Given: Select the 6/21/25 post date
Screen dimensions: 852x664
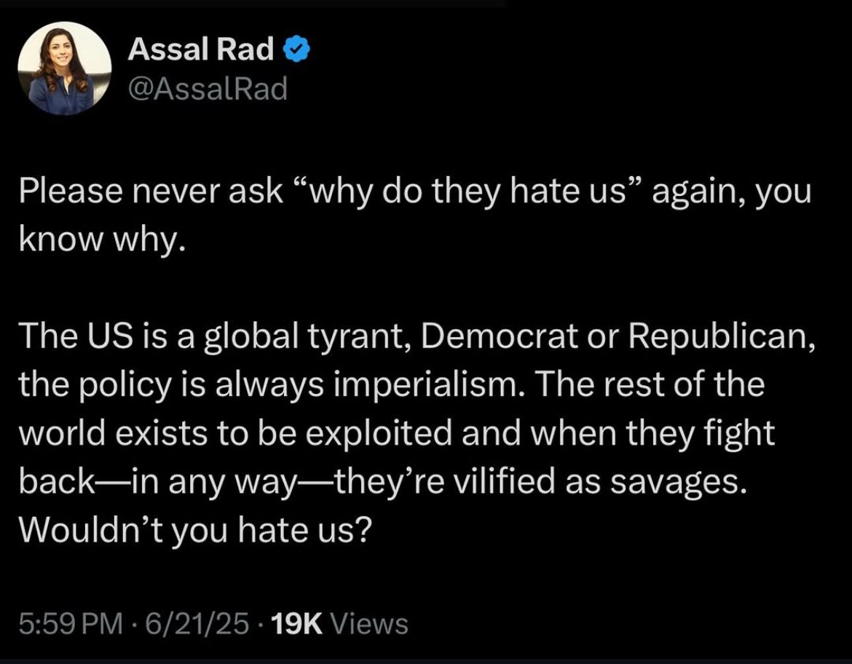Looking at the screenshot, I should pyautogui.click(x=197, y=623).
